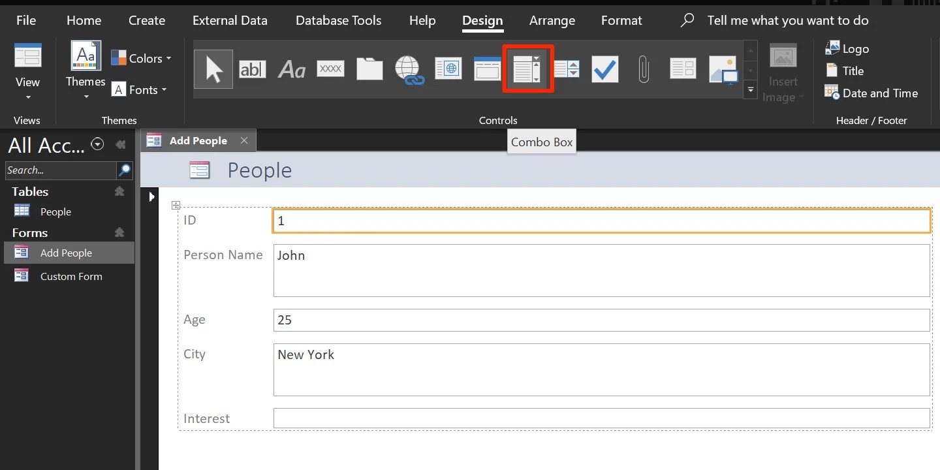The width and height of the screenshot is (940, 470).
Task: Expand the Controls gallery with its lower arrow
Action: 750,90
